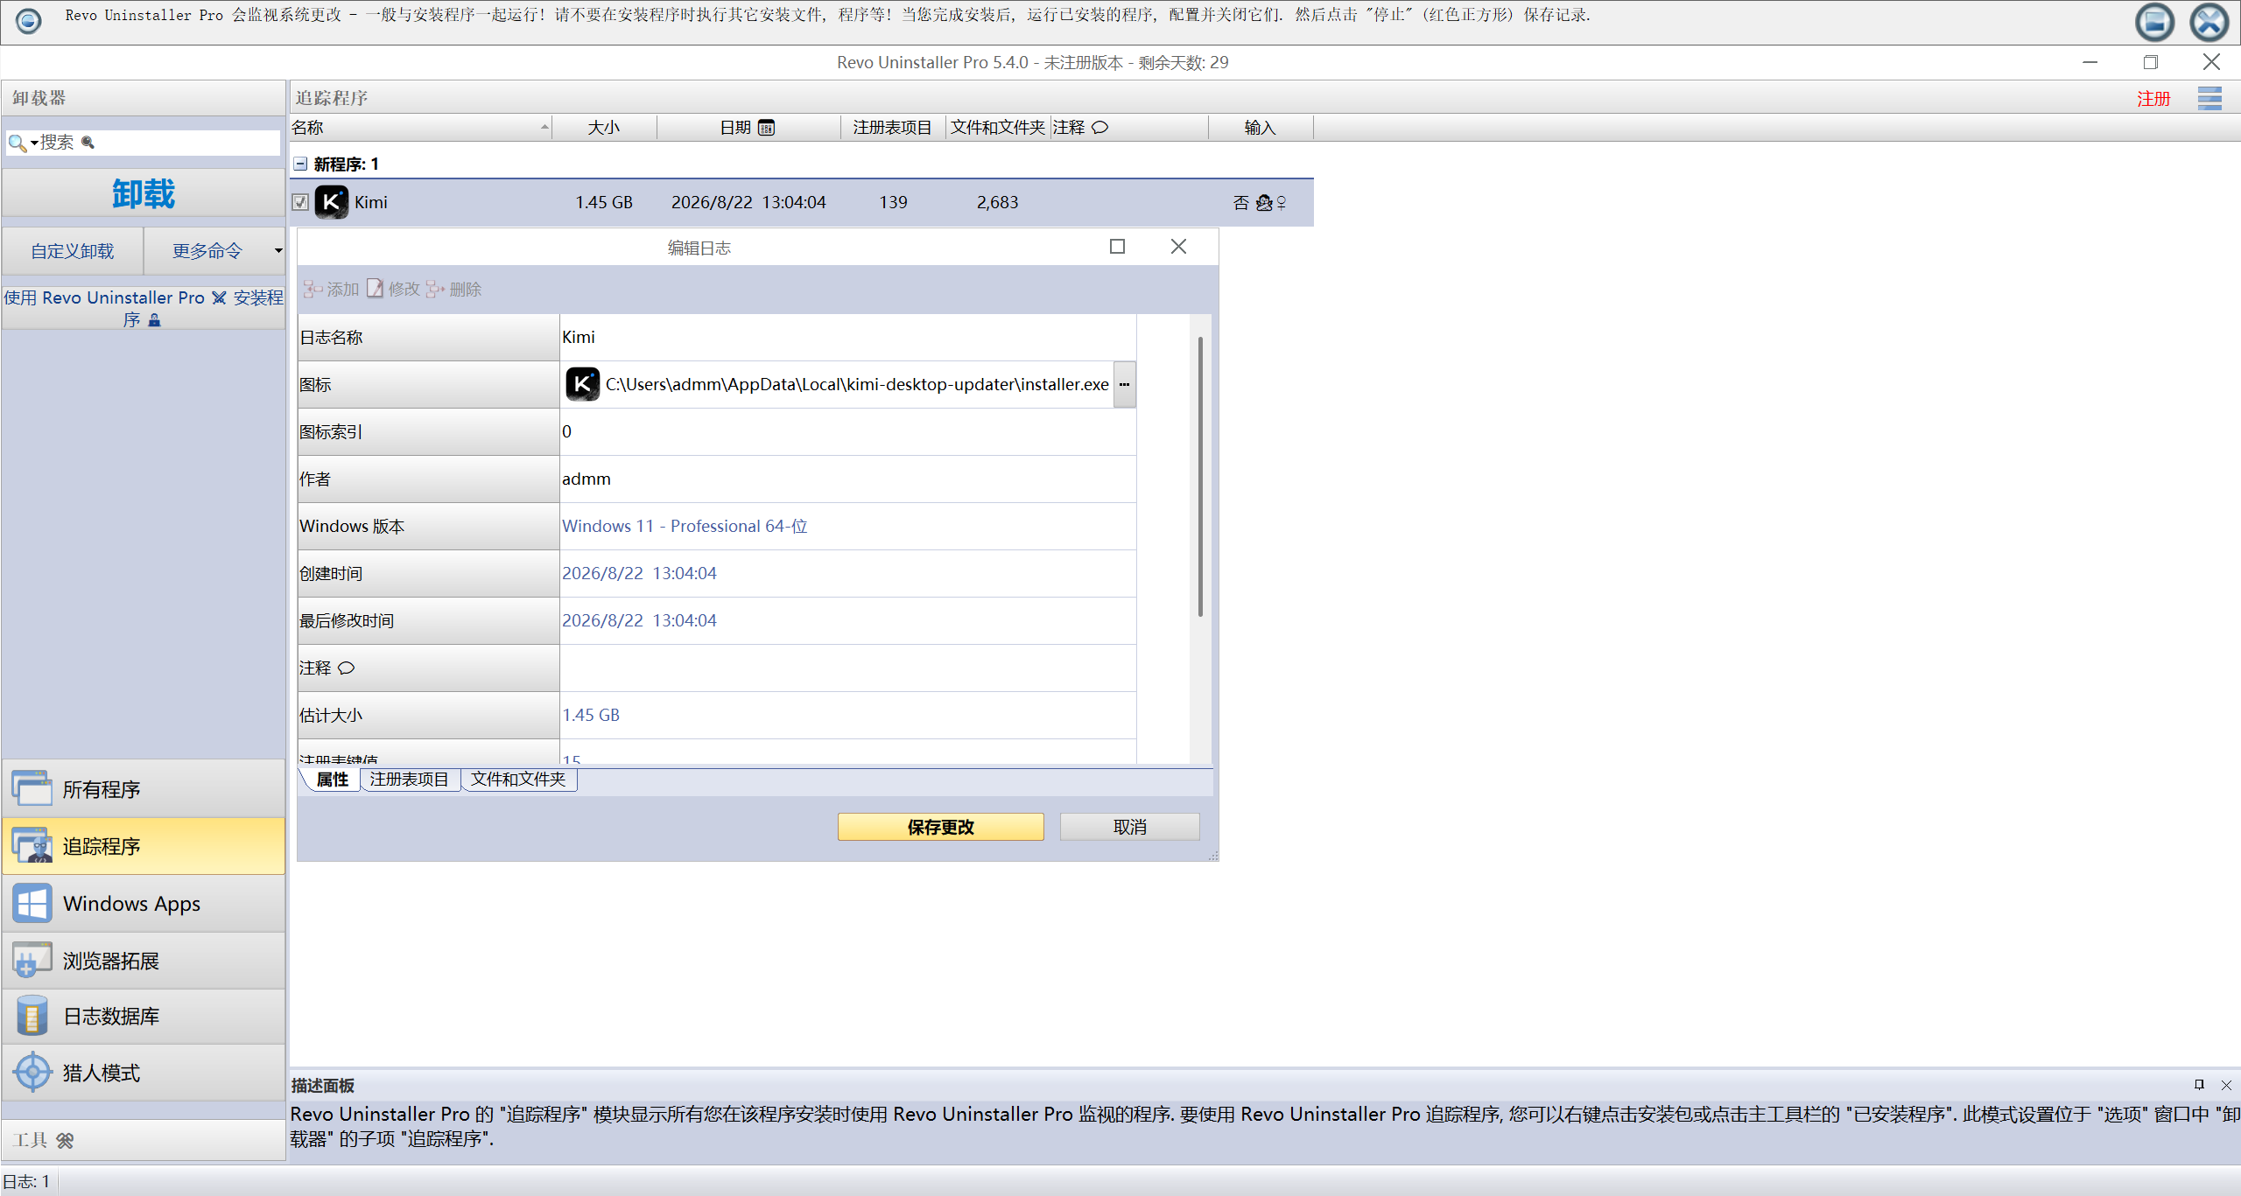The height and width of the screenshot is (1196, 2241).
Task: Expand the Tools section header
Action: click(144, 1140)
